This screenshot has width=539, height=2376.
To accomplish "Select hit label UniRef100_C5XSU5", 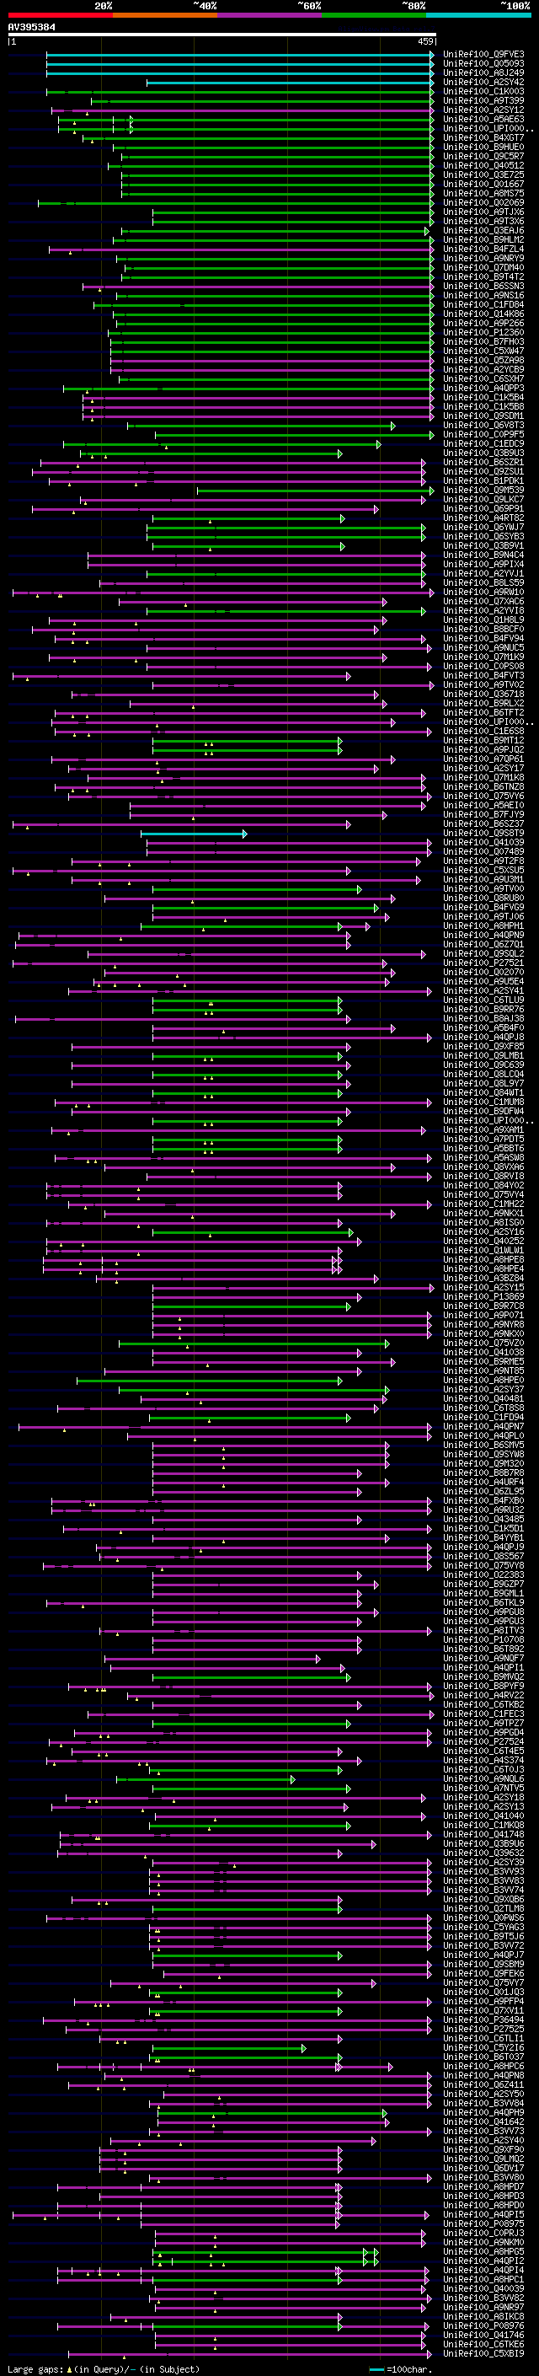I will tap(483, 871).
